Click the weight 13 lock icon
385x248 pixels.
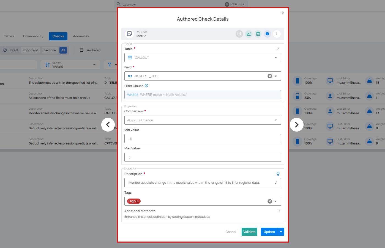pyautogui.click(x=370, y=111)
